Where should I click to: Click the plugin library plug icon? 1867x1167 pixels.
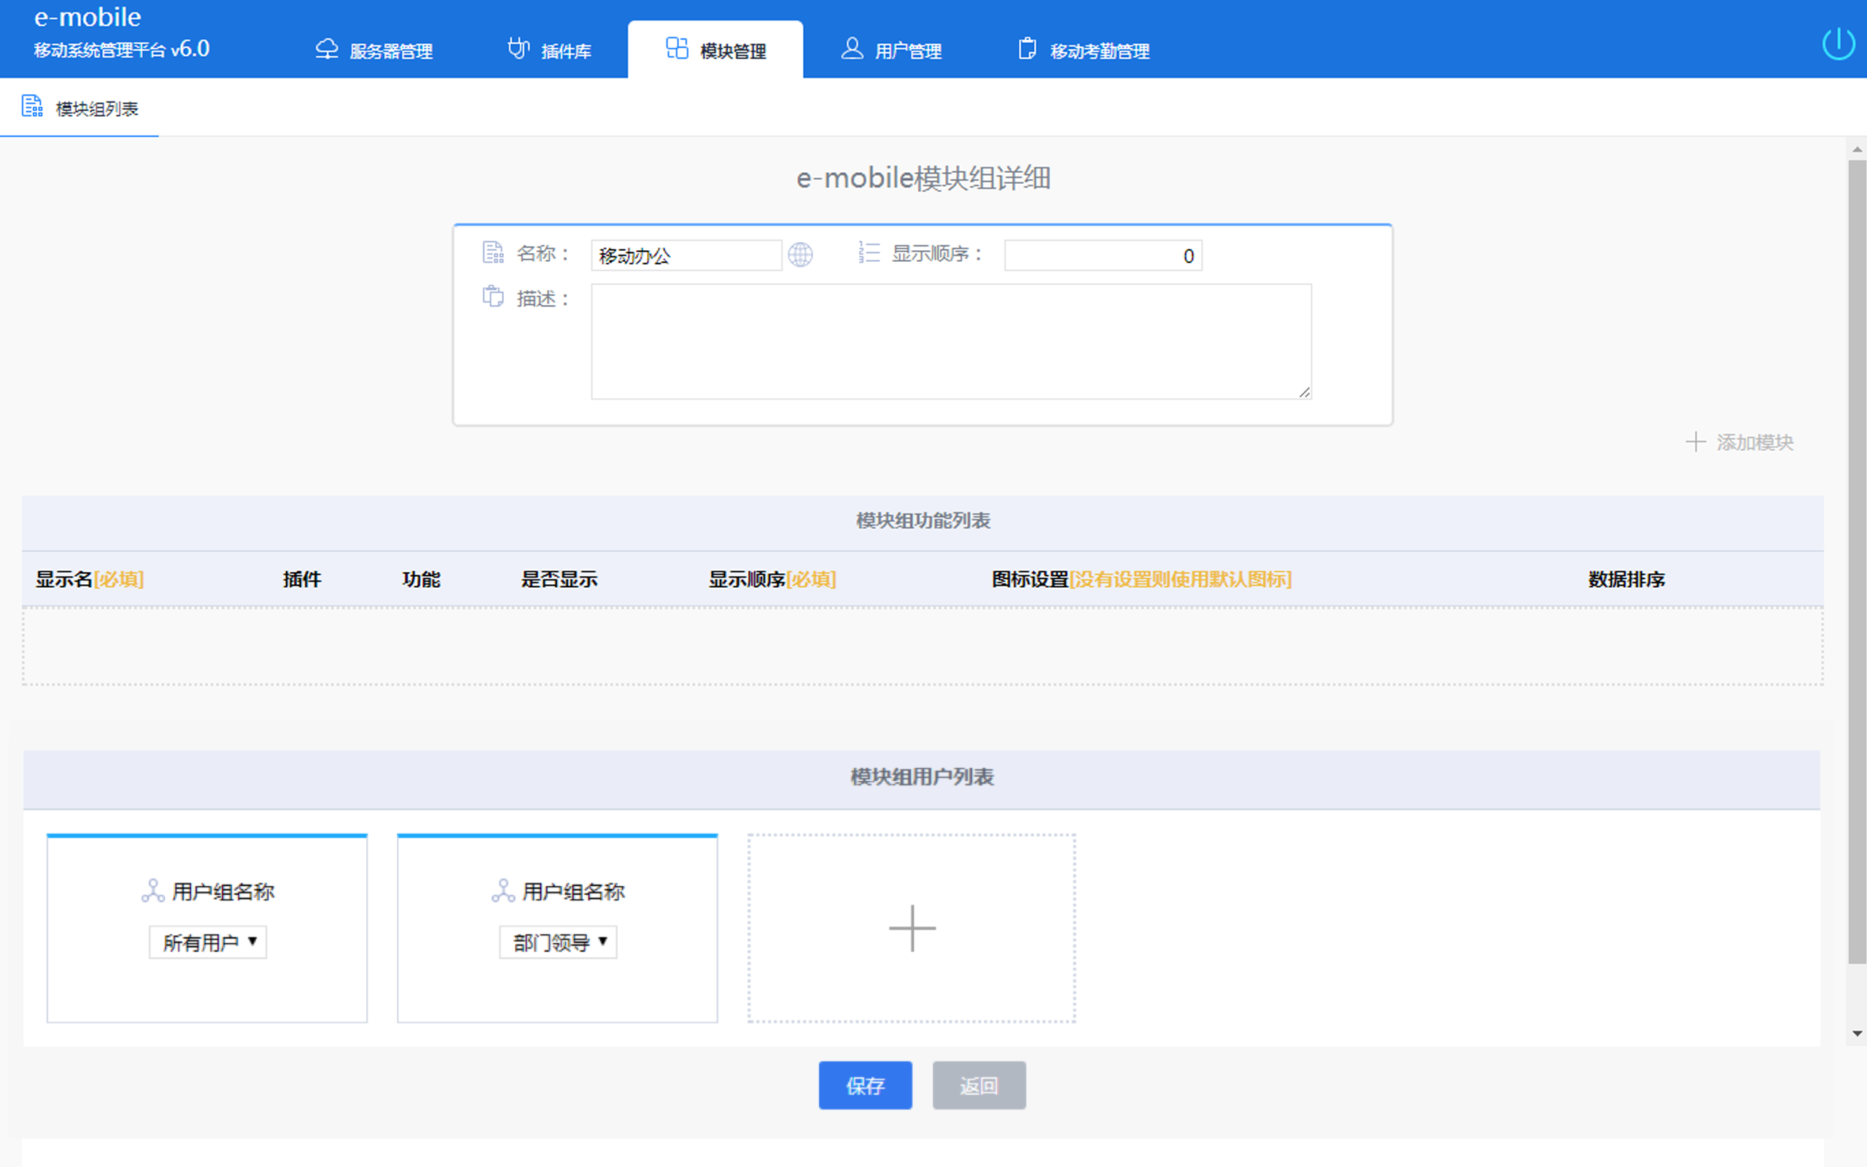[519, 48]
